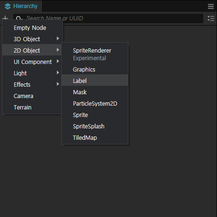Image resolution: width=217 pixels, height=217 pixels.
Task: Click the collapse/expand all nodes icon
Action: 211,18
